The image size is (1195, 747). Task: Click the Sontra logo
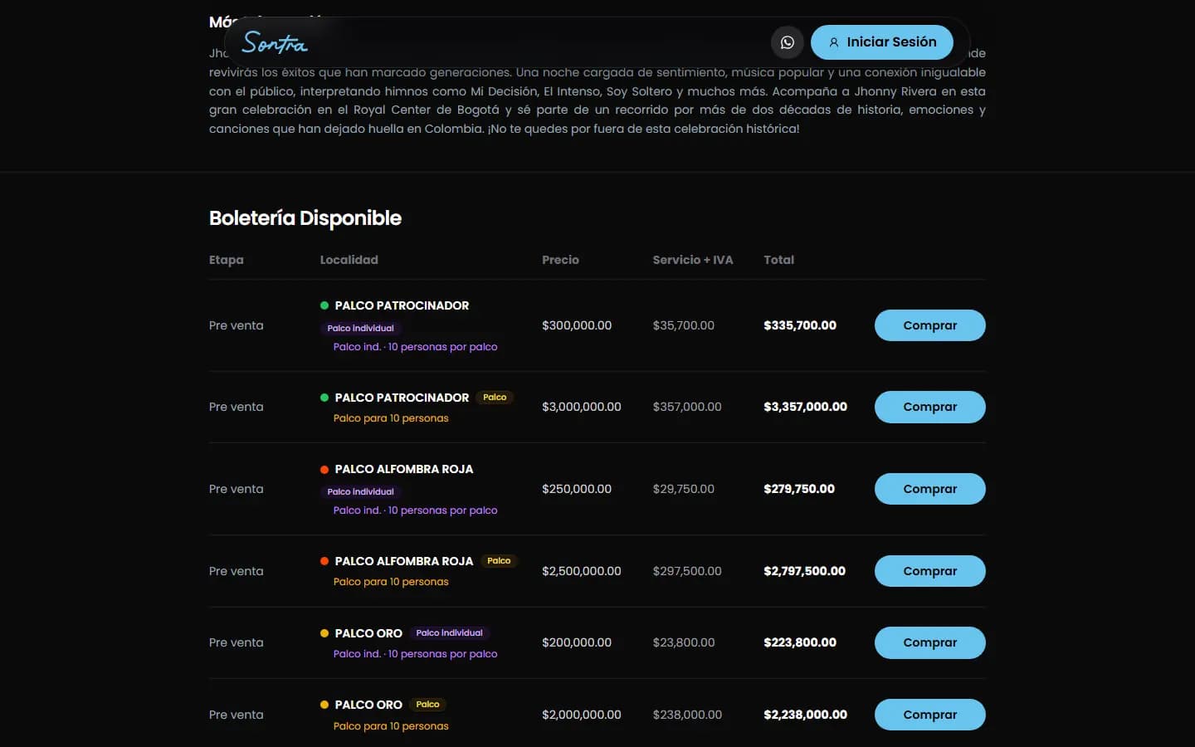(x=275, y=42)
